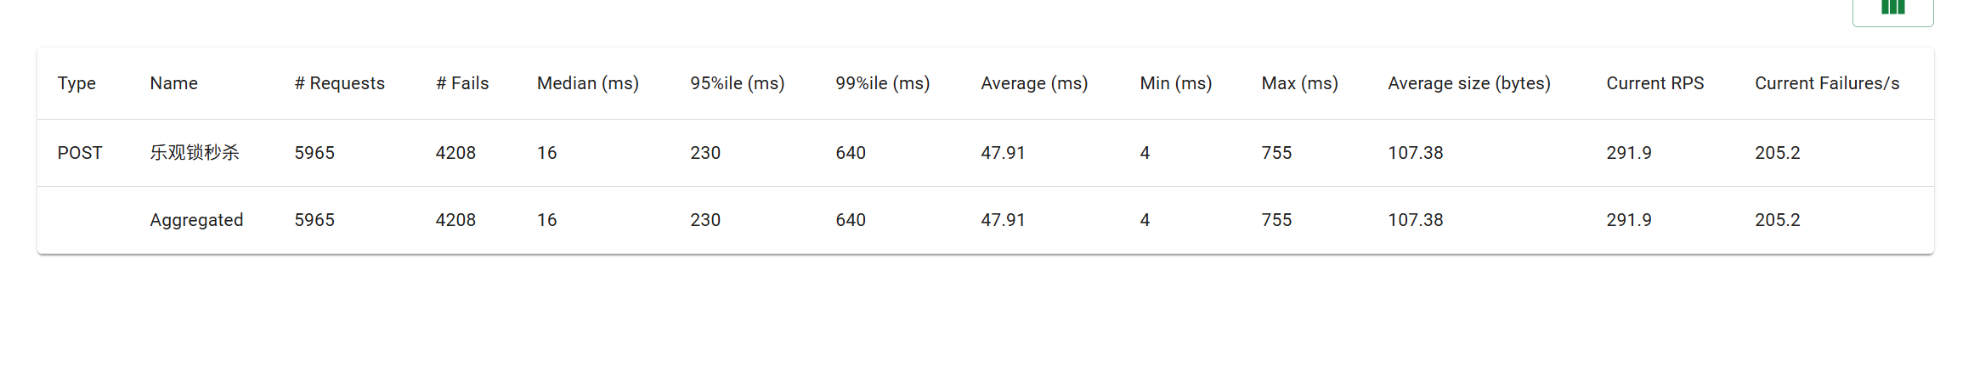Sort by Current RPS column header
This screenshot has height=373, width=1974.
click(x=1655, y=83)
